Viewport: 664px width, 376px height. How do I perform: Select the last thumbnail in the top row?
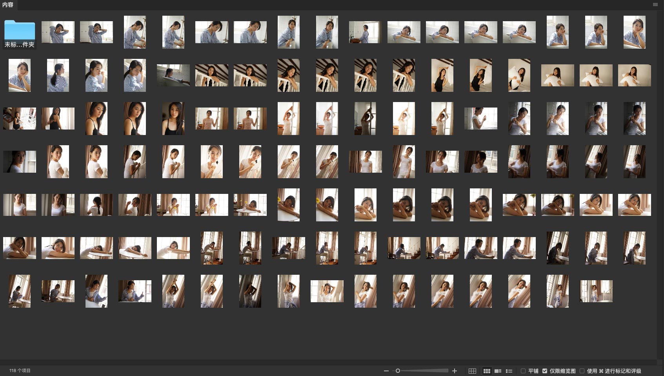pos(635,32)
